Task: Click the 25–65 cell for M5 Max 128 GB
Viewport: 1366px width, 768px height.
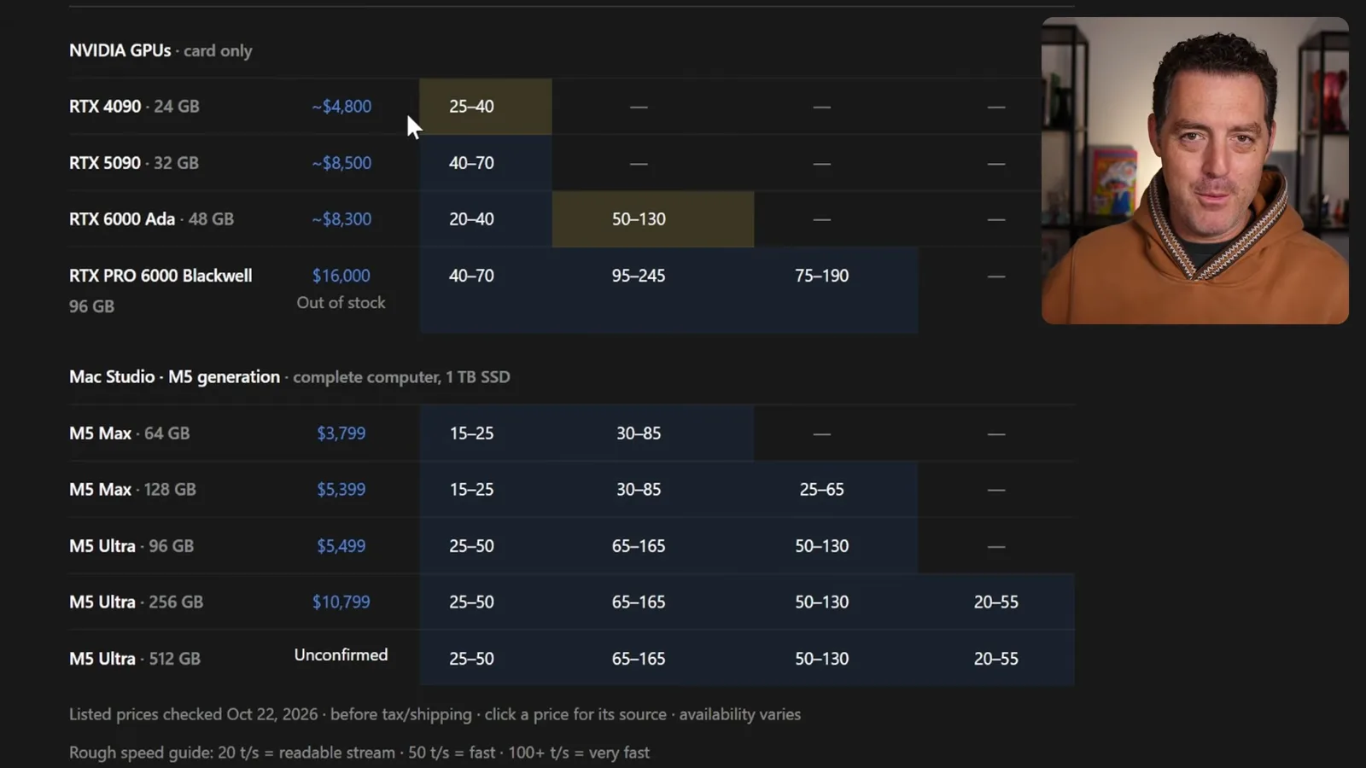Action: tap(836, 490)
